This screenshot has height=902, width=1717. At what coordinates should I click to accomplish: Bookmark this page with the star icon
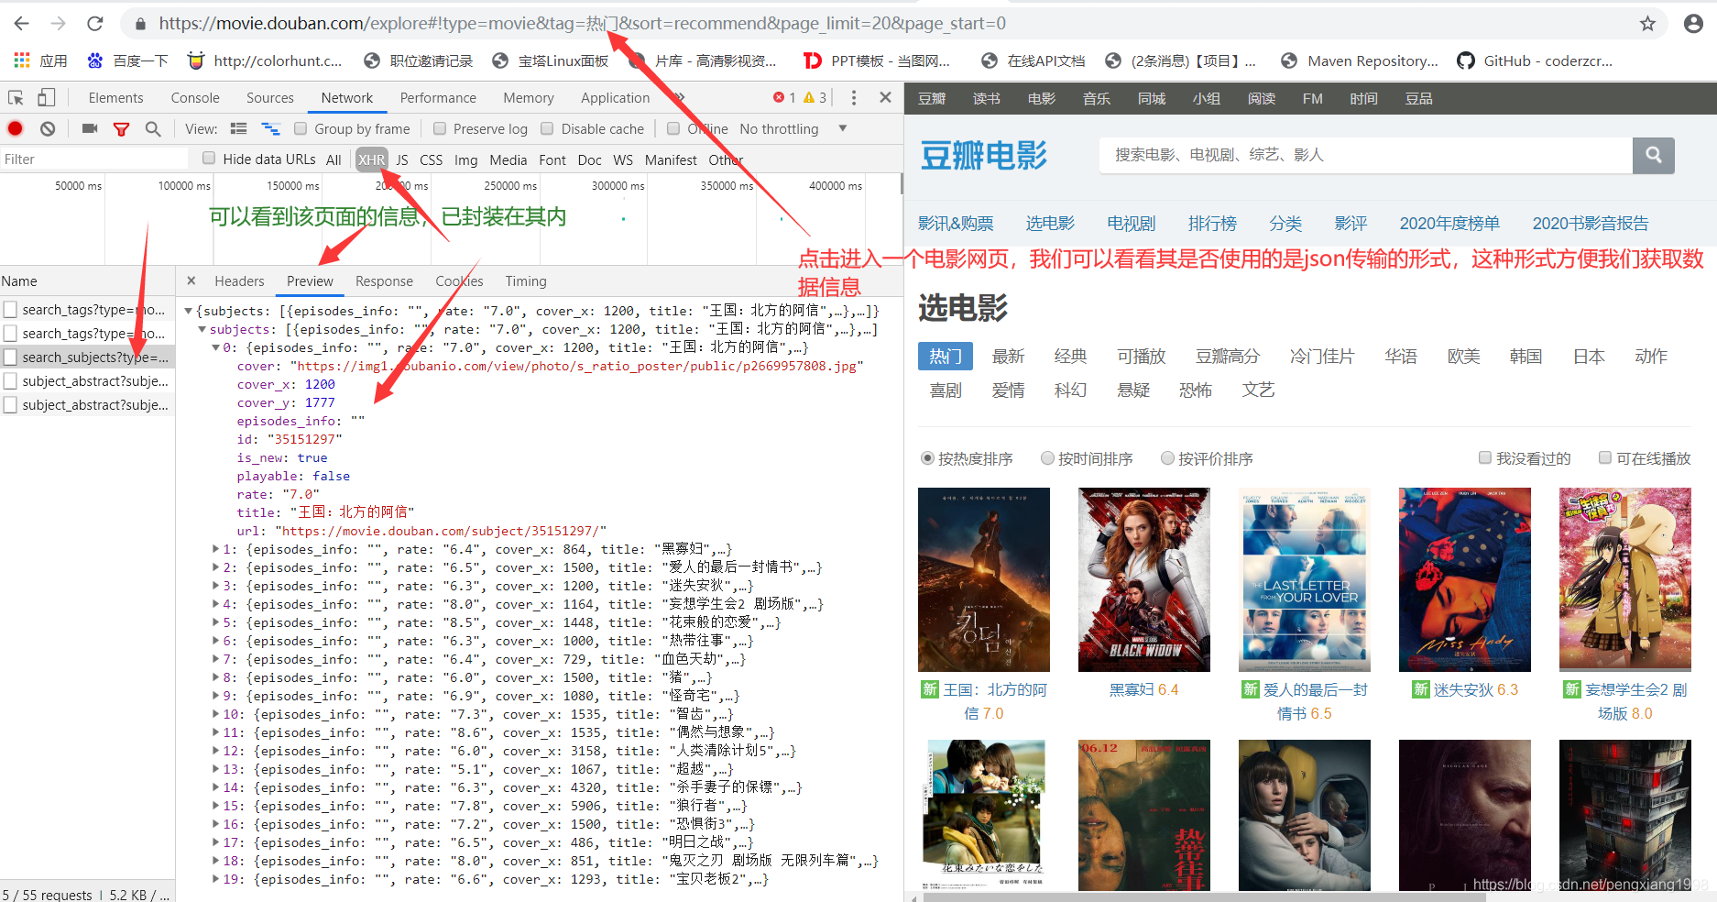coord(1647,24)
